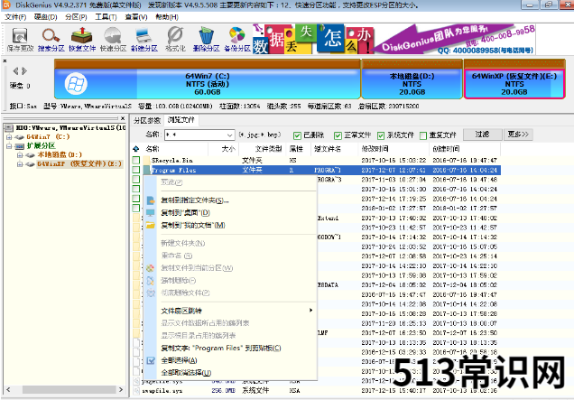
Task: Switch to the 浏览文件 tab
Action: click(181, 120)
